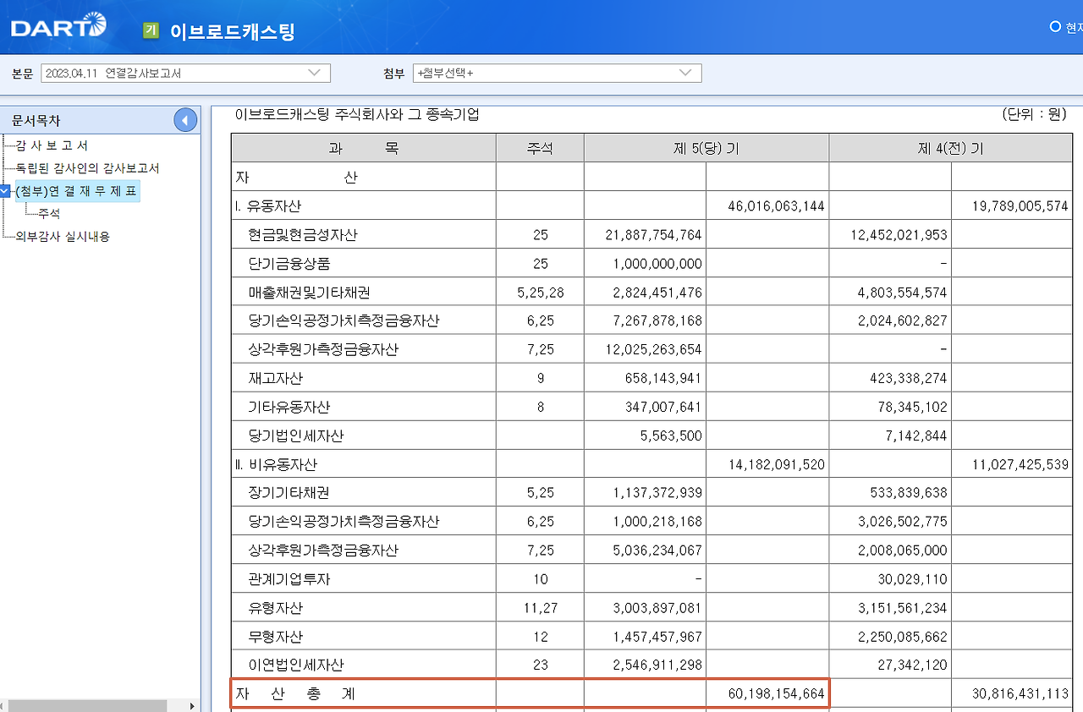Viewport: 1083px width, 712px height.
Task: Click the '제 5(당) 기' column header
Action: [x=706, y=149]
